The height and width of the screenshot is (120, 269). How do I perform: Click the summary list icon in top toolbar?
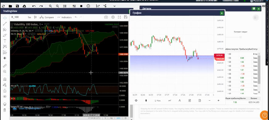point(74,6)
